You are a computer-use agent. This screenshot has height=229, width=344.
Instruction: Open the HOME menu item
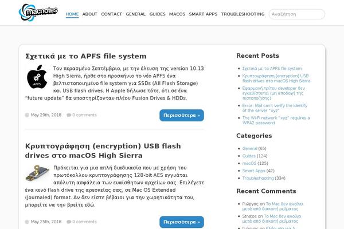[72, 14]
